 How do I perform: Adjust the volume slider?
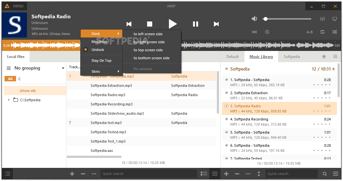coord(287,19)
